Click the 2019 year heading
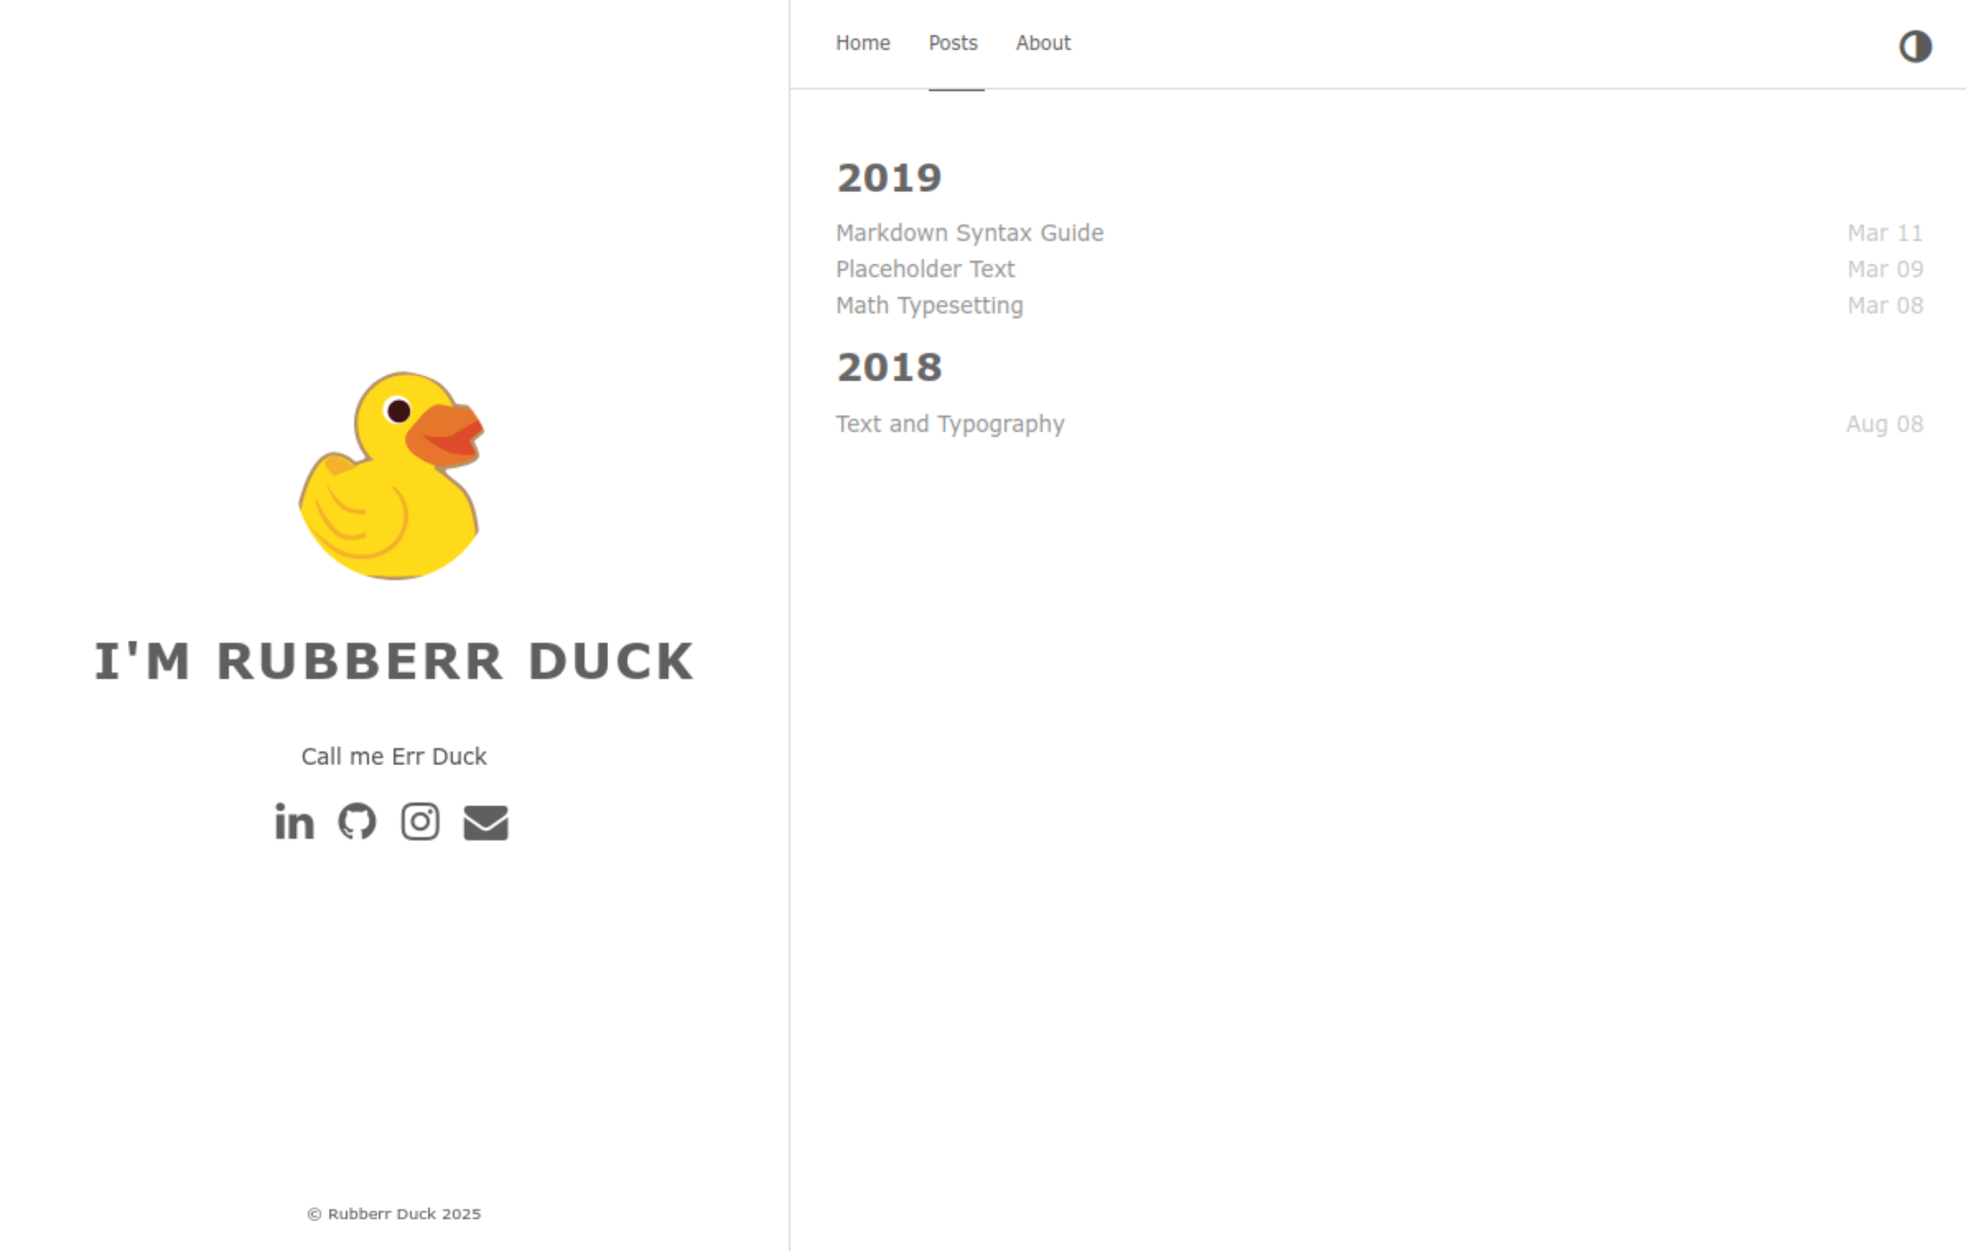Viewport: 1966px width, 1251px height. click(889, 178)
